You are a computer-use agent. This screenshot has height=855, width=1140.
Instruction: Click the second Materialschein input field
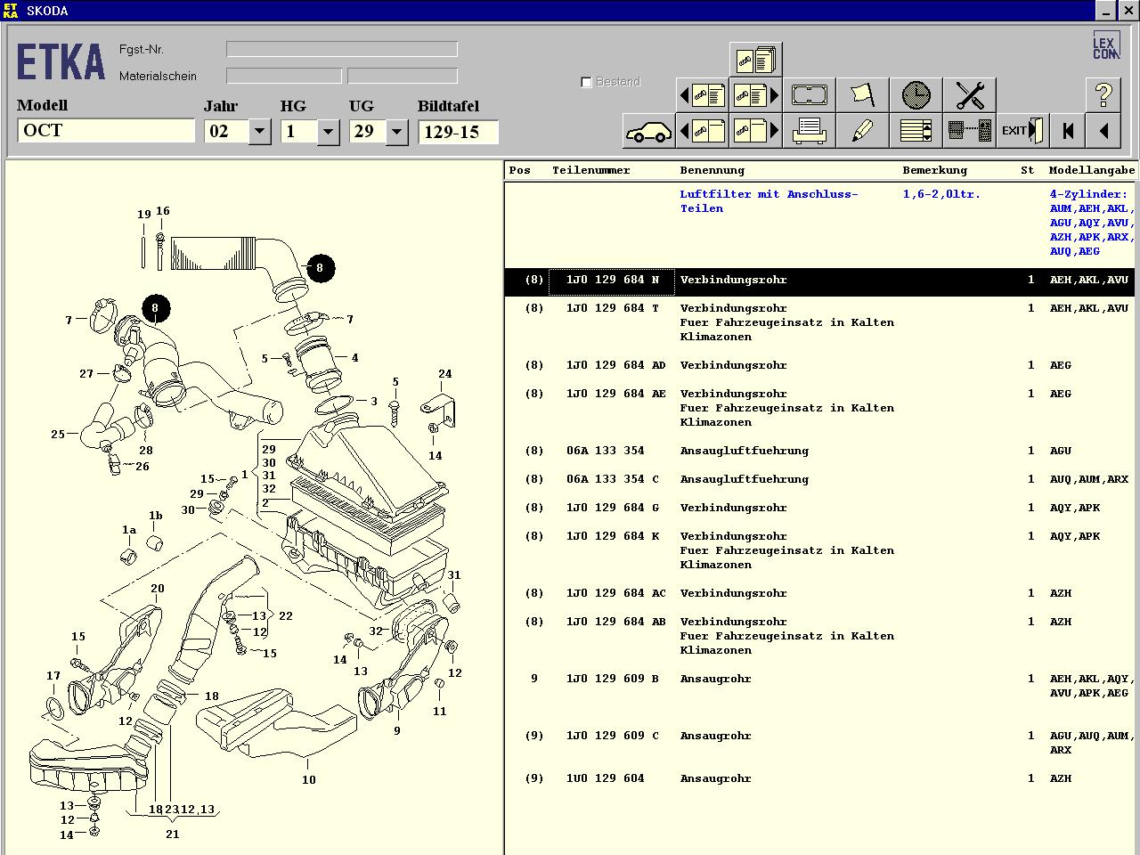pos(403,76)
